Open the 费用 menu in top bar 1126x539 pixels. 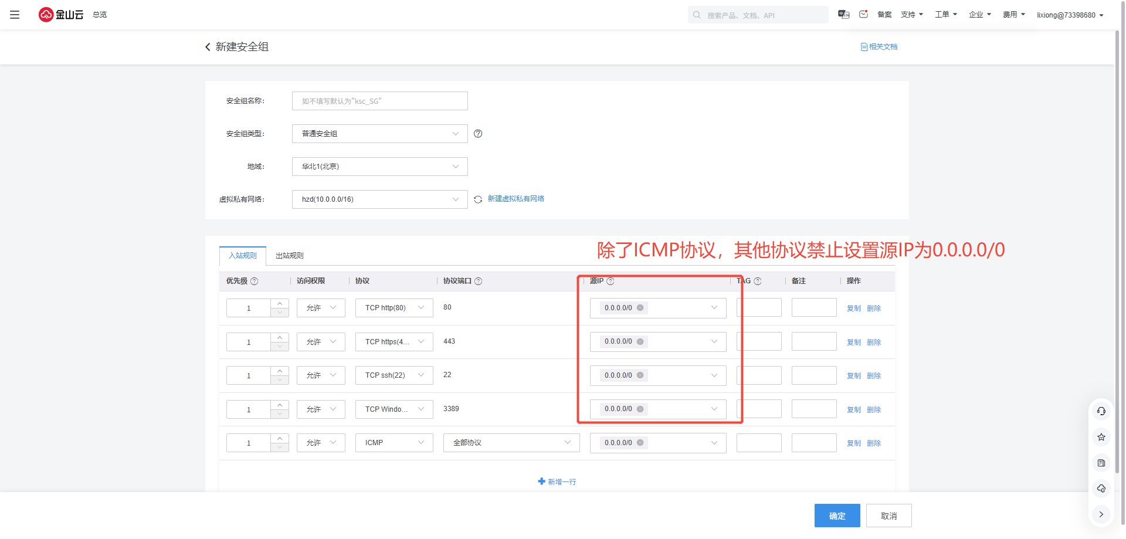1013,15
